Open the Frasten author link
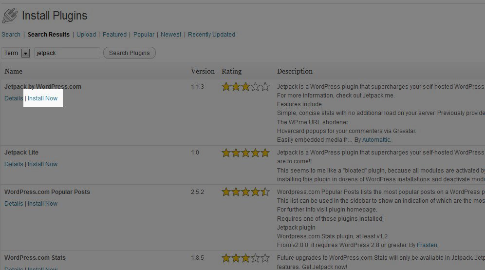This screenshot has height=270, width=485. coord(426,245)
